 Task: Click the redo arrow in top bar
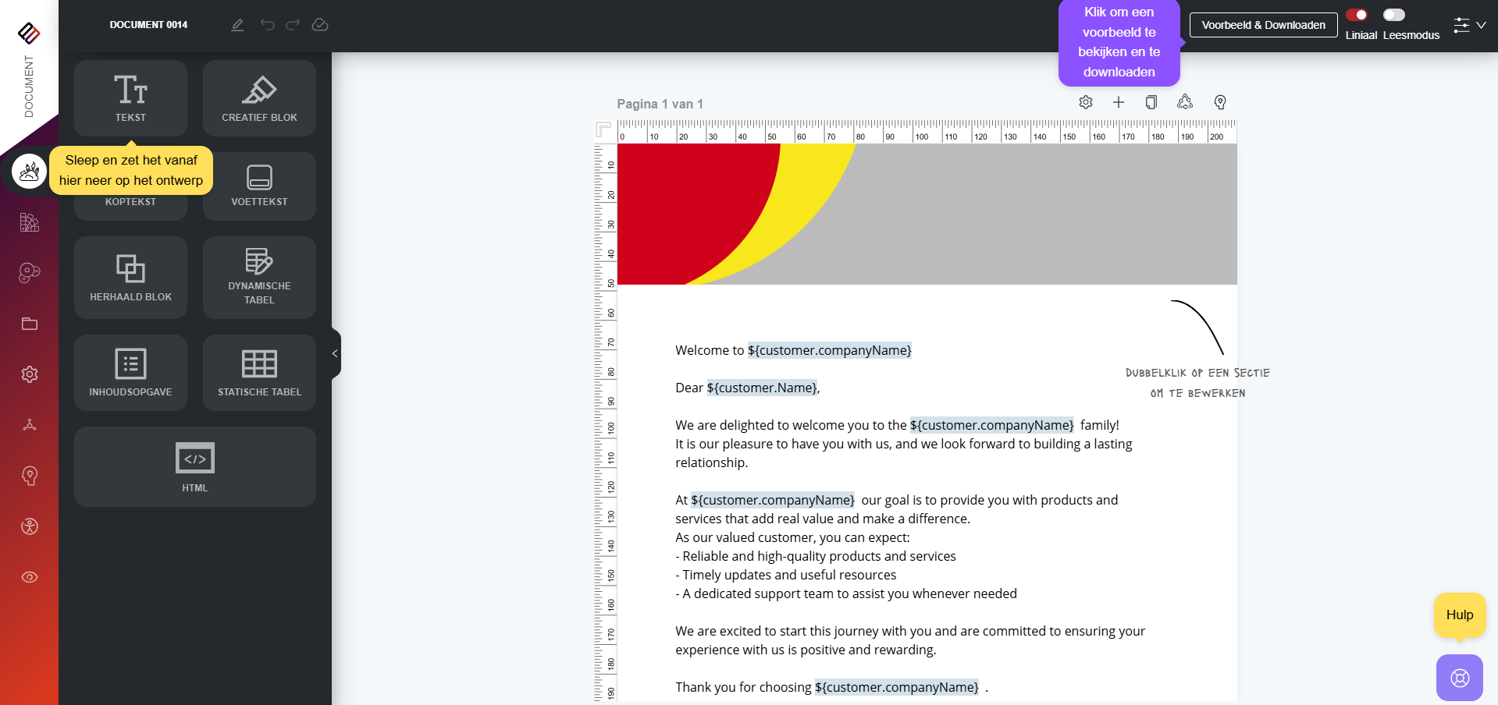tap(293, 25)
